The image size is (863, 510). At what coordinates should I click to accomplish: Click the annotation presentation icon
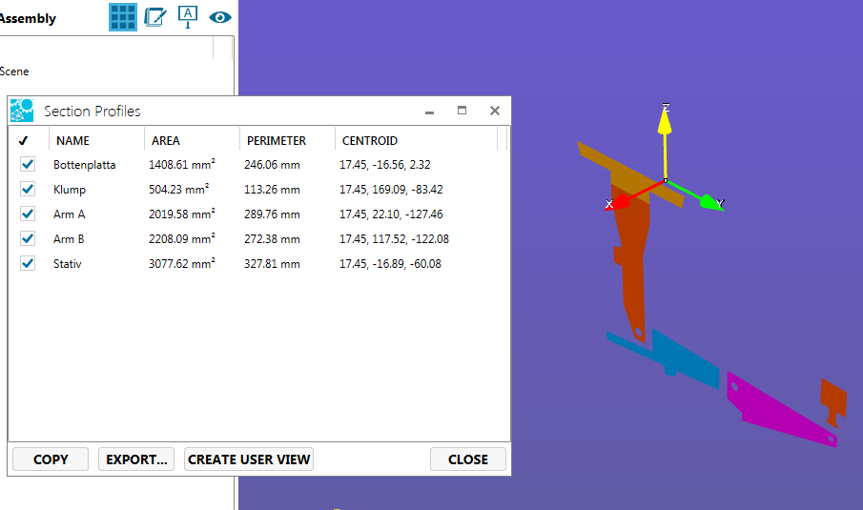click(x=188, y=17)
